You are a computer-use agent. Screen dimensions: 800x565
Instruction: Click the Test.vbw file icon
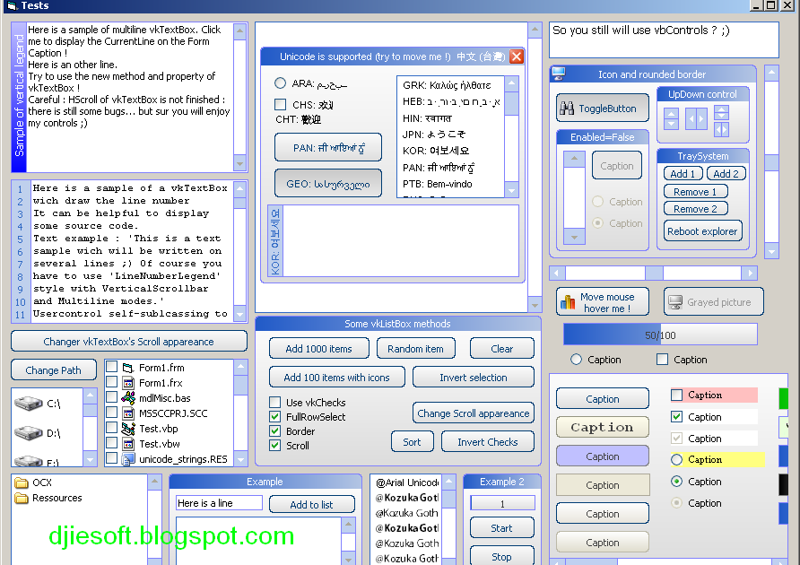coord(128,444)
